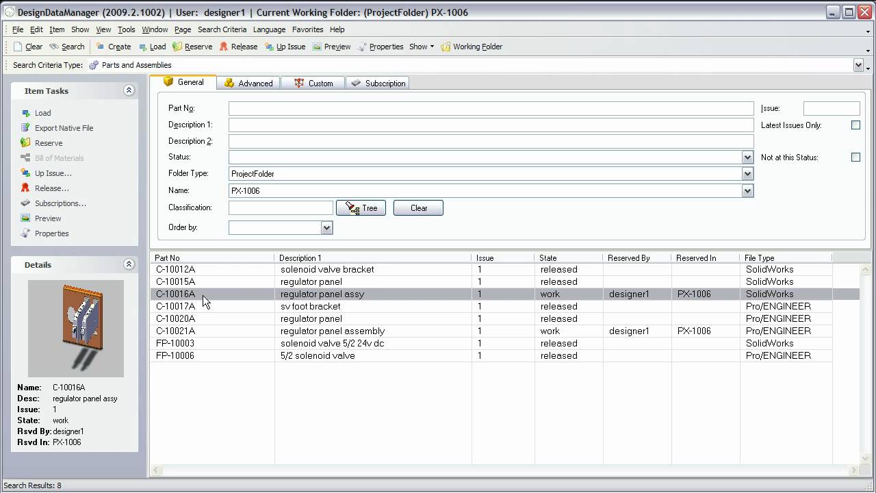
Task: Click the Clear button beside Tree
Action: [418, 208]
